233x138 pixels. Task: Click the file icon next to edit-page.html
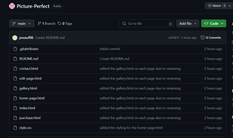(15, 78)
